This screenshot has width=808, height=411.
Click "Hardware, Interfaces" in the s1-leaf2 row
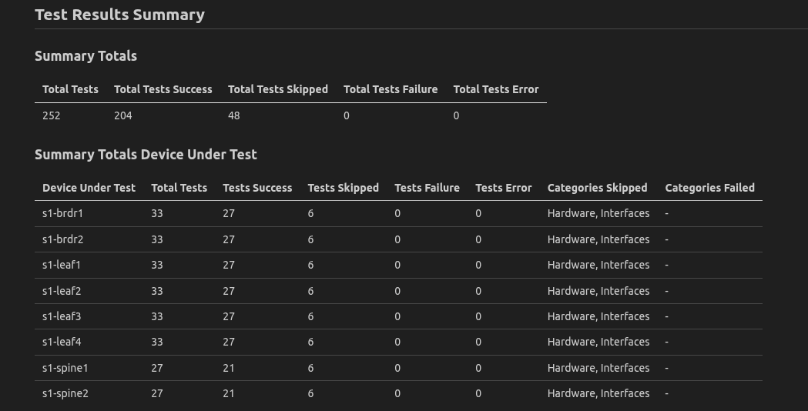click(598, 291)
